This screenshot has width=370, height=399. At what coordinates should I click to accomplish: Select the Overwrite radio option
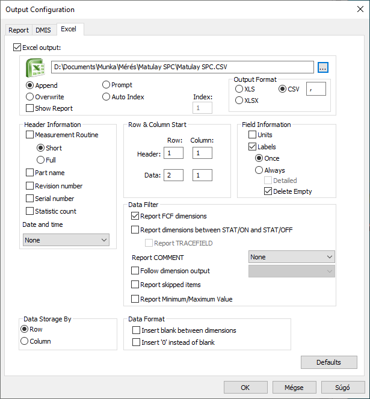[x=30, y=97]
